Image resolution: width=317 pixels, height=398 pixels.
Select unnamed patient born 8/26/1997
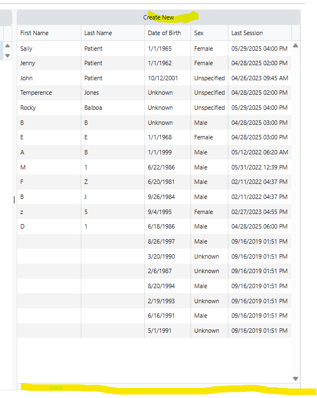point(154,241)
